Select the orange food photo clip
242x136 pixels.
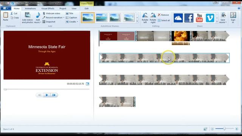181,36
